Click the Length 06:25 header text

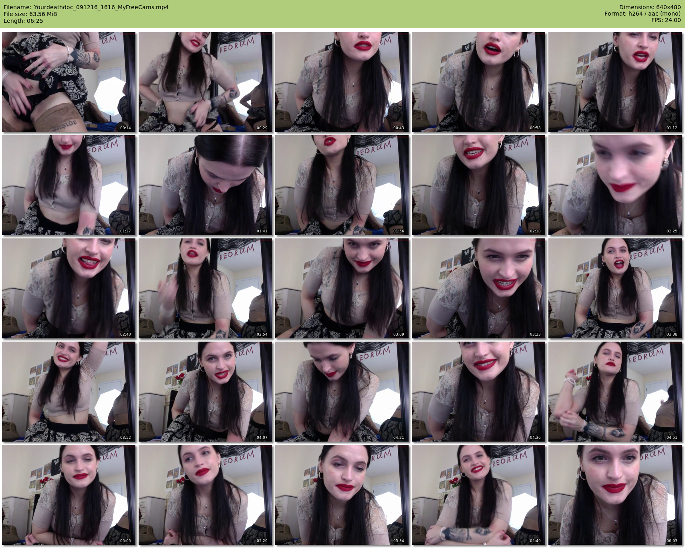(x=23, y=21)
